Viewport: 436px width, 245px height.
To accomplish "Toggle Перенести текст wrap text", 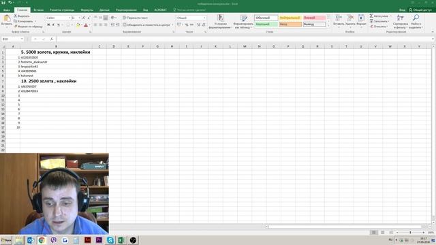I will tap(136, 18).
